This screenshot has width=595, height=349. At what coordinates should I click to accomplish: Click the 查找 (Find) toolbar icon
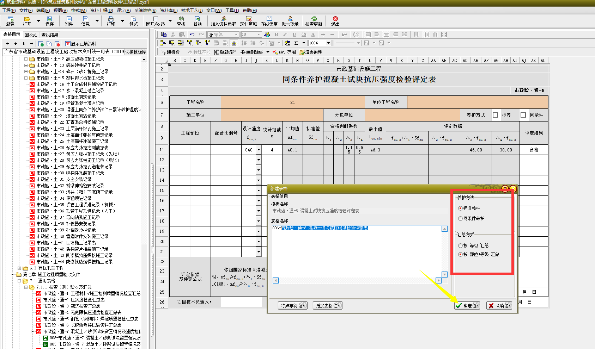click(181, 21)
